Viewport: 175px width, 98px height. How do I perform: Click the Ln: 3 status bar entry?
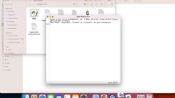pos(110,83)
